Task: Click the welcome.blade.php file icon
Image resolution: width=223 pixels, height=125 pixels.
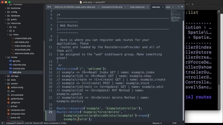Action: tap(13, 53)
